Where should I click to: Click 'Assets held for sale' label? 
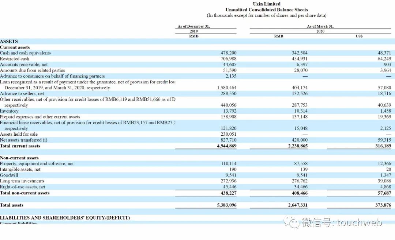[x=19, y=134]
